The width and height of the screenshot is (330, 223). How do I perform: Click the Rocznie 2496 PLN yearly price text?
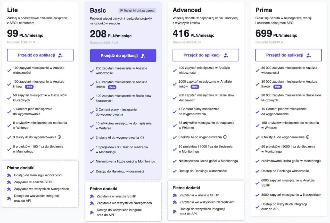(104, 42)
